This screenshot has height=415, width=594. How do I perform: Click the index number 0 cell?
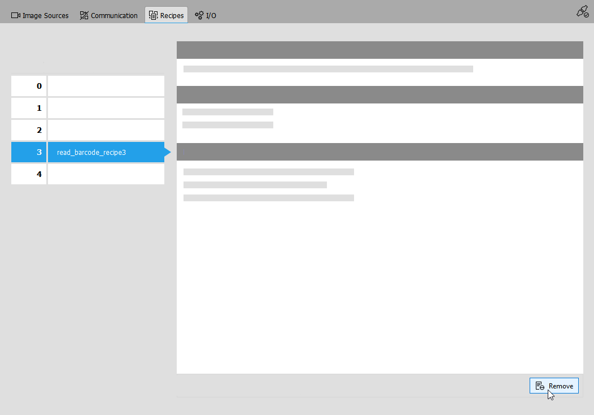click(x=29, y=86)
